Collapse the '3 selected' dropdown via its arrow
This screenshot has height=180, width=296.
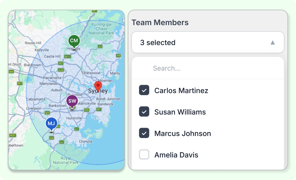pyautogui.click(x=272, y=42)
